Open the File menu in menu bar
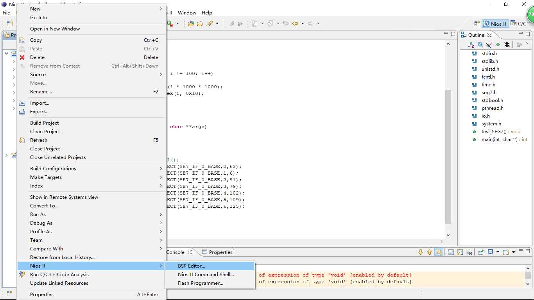 point(7,12)
